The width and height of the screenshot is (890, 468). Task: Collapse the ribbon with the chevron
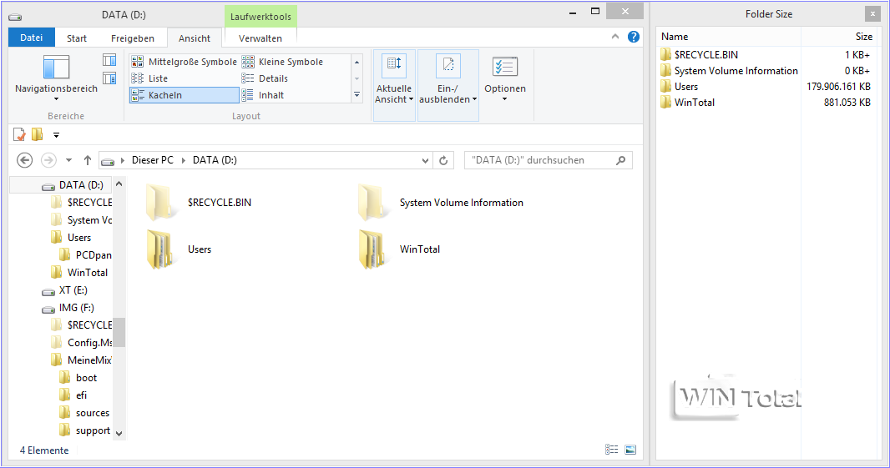pos(614,37)
